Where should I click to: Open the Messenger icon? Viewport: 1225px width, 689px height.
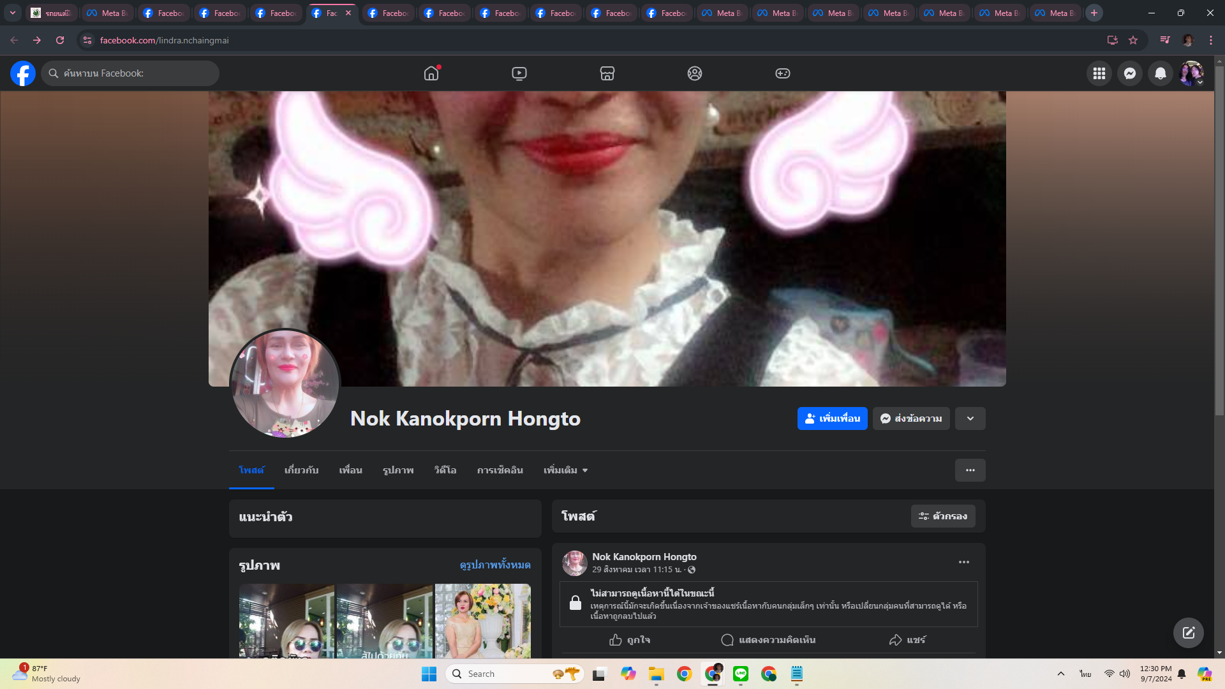point(1129,73)
